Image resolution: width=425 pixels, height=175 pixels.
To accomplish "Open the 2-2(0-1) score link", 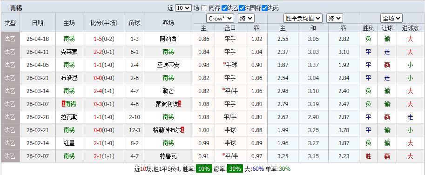I will pos(104,52).
